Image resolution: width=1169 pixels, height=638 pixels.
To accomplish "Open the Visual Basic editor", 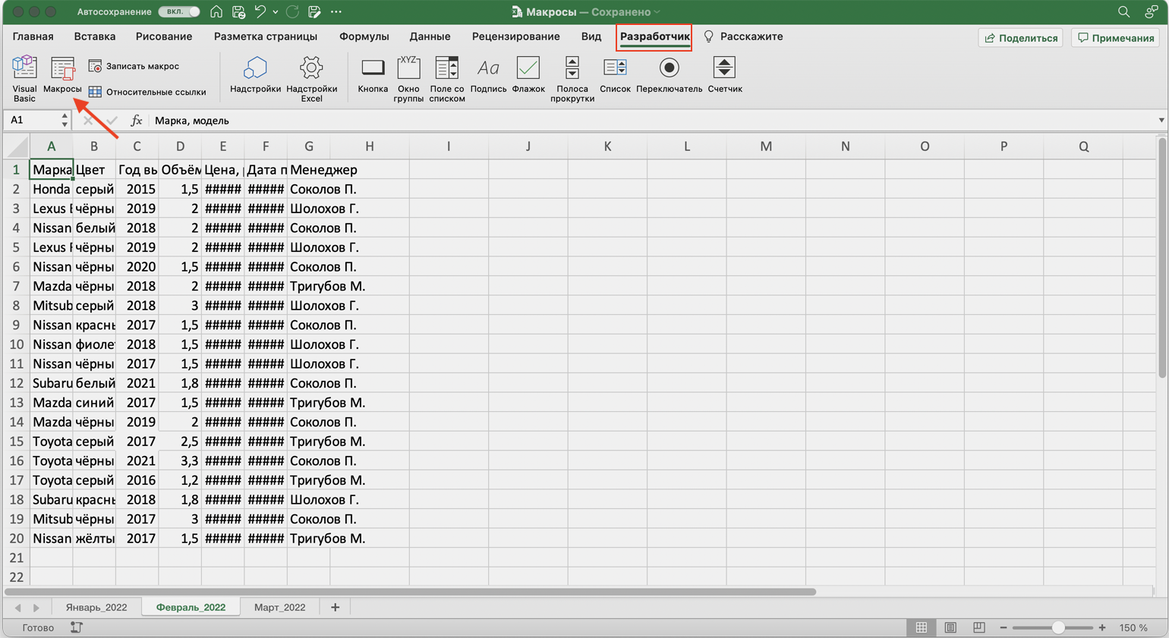I will (x=24, y=77).
